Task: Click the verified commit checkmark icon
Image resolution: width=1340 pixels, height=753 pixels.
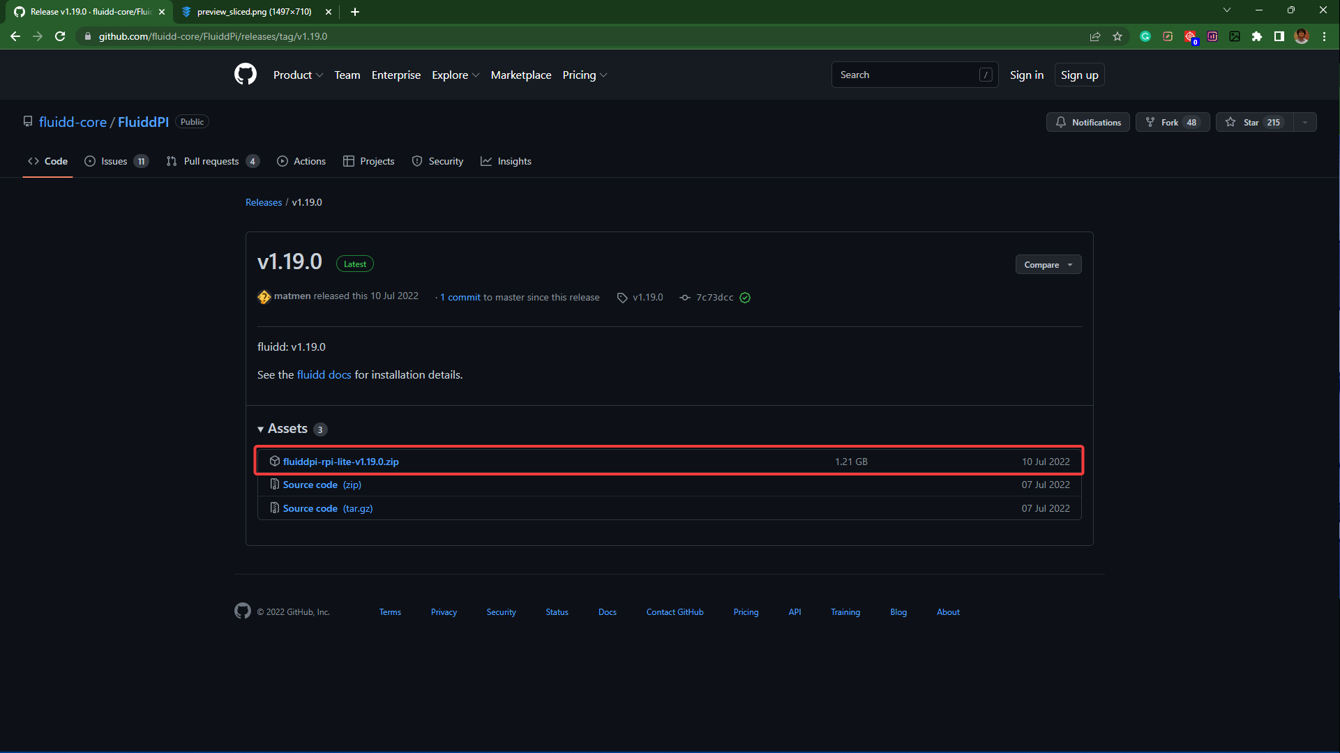Action: [x=745, y=298]
